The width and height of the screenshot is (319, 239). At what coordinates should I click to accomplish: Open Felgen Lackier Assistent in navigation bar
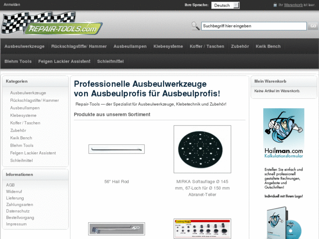pos(65,61)
